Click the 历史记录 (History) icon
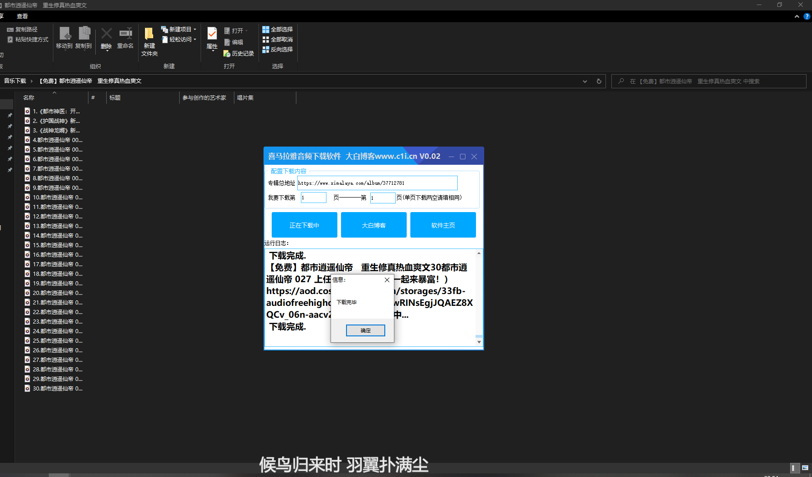 [x=238, y=53]
